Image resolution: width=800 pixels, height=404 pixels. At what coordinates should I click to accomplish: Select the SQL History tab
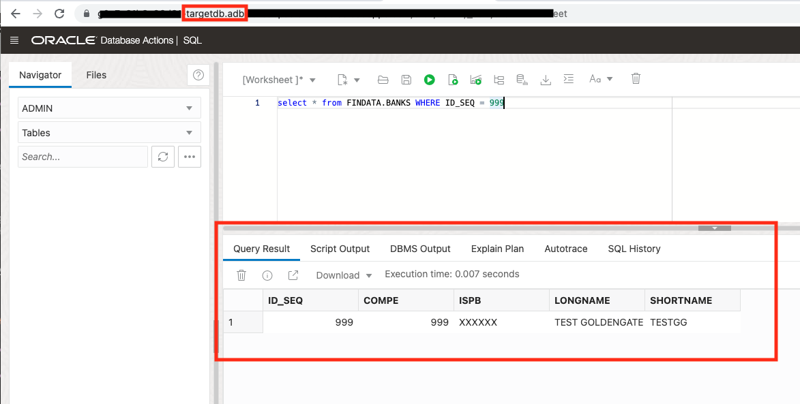pyautogui.click(x=634, y=249)
